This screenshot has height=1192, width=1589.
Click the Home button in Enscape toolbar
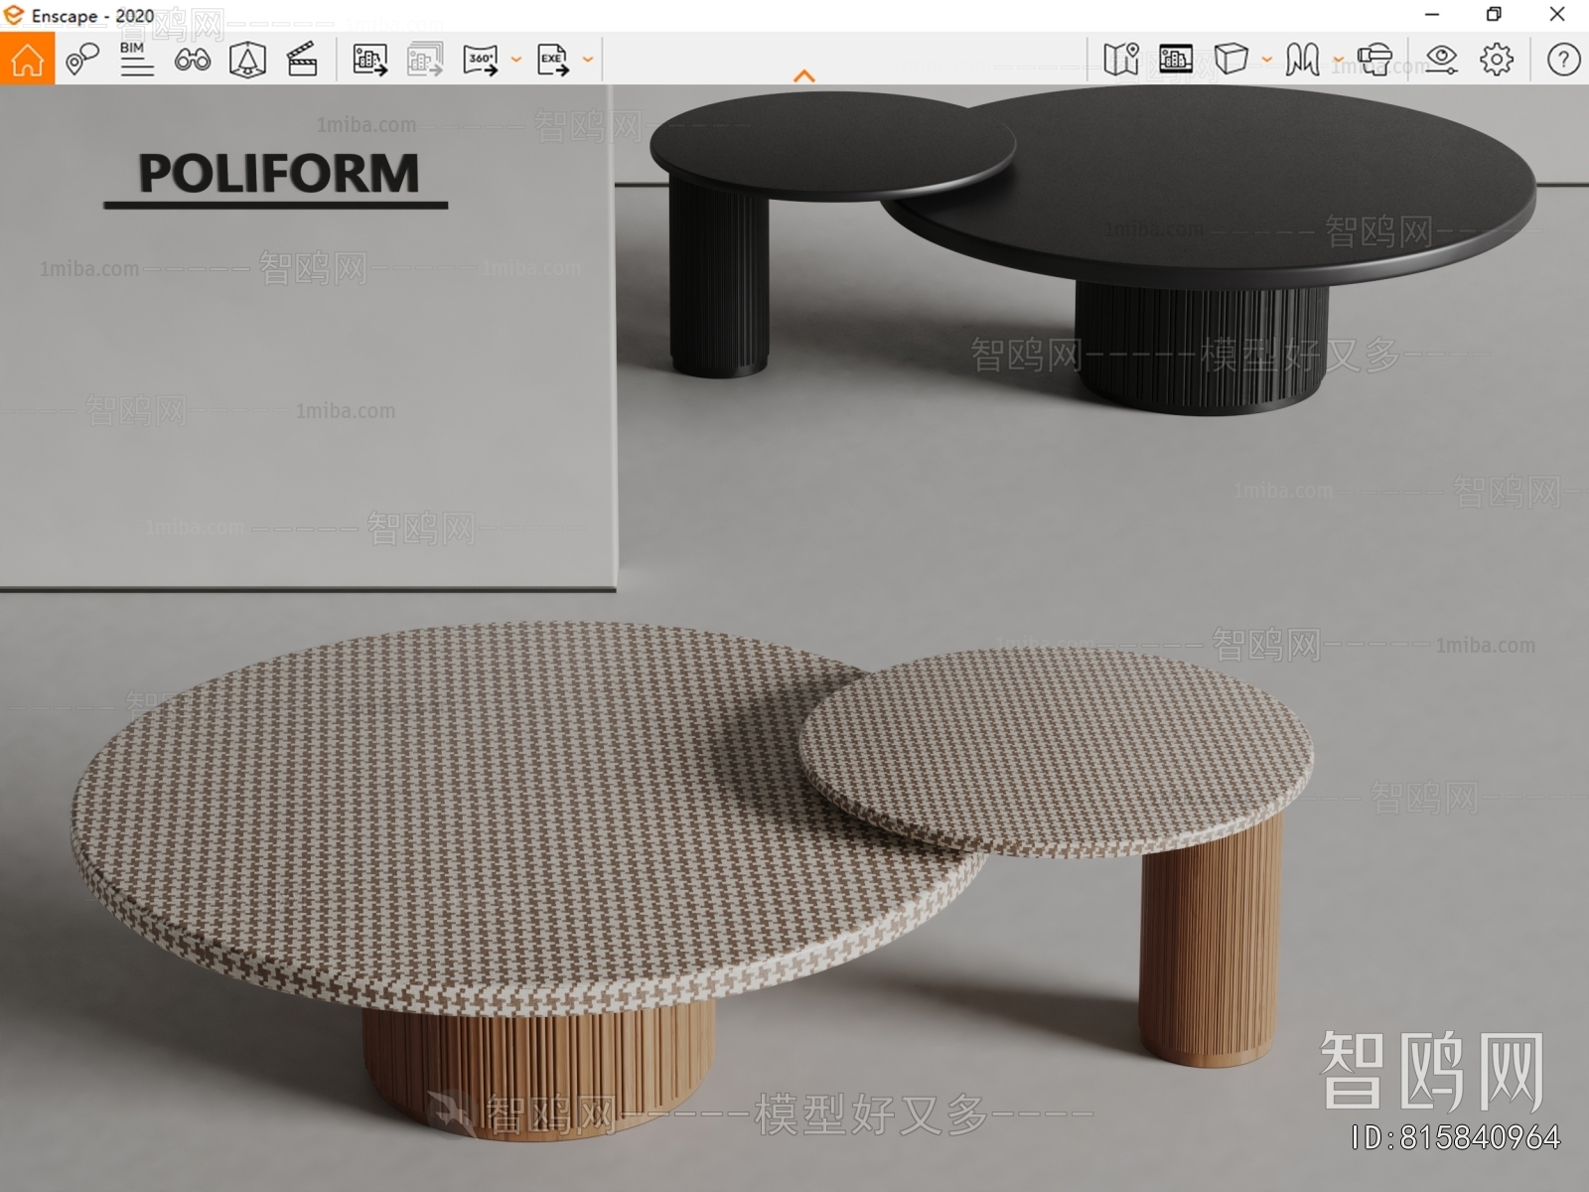(27, 60)
